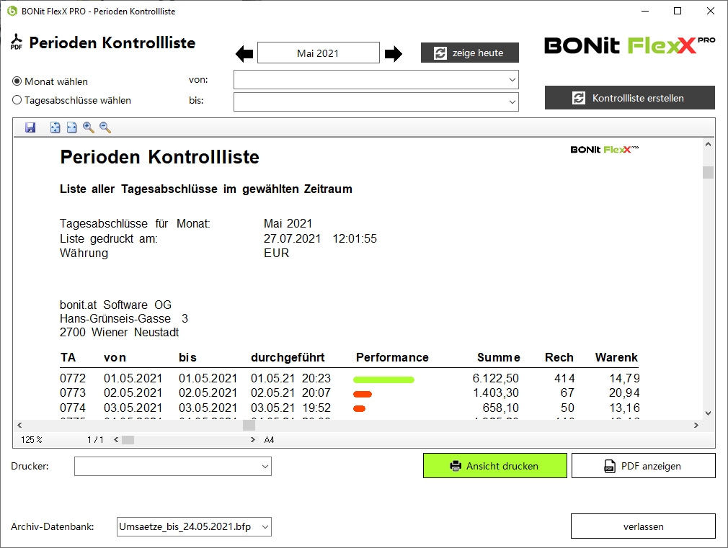Viewport: 728px width, 548px height.
Task: Click the month field showing Mai 2021
Action: tap(319, 53)
